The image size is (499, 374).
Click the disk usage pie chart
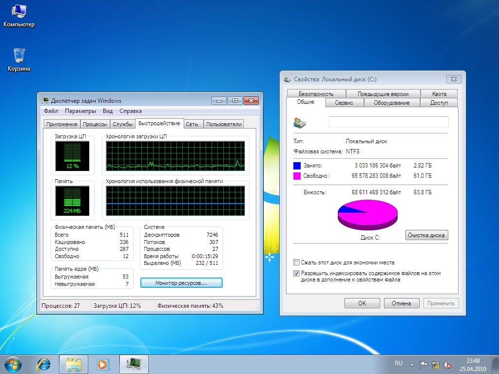(x=367, y=214)
